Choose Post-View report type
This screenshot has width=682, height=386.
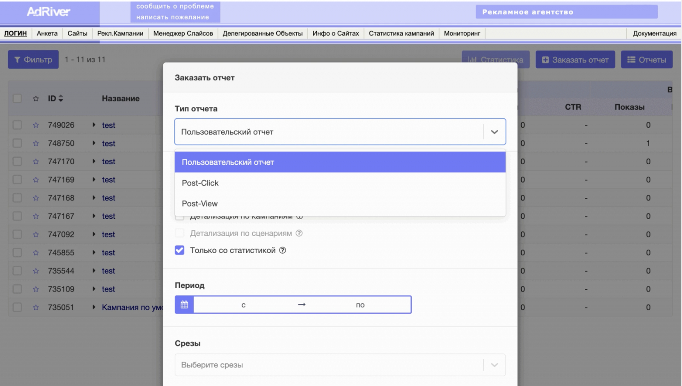pyautogui.click(x=340, y=203)
